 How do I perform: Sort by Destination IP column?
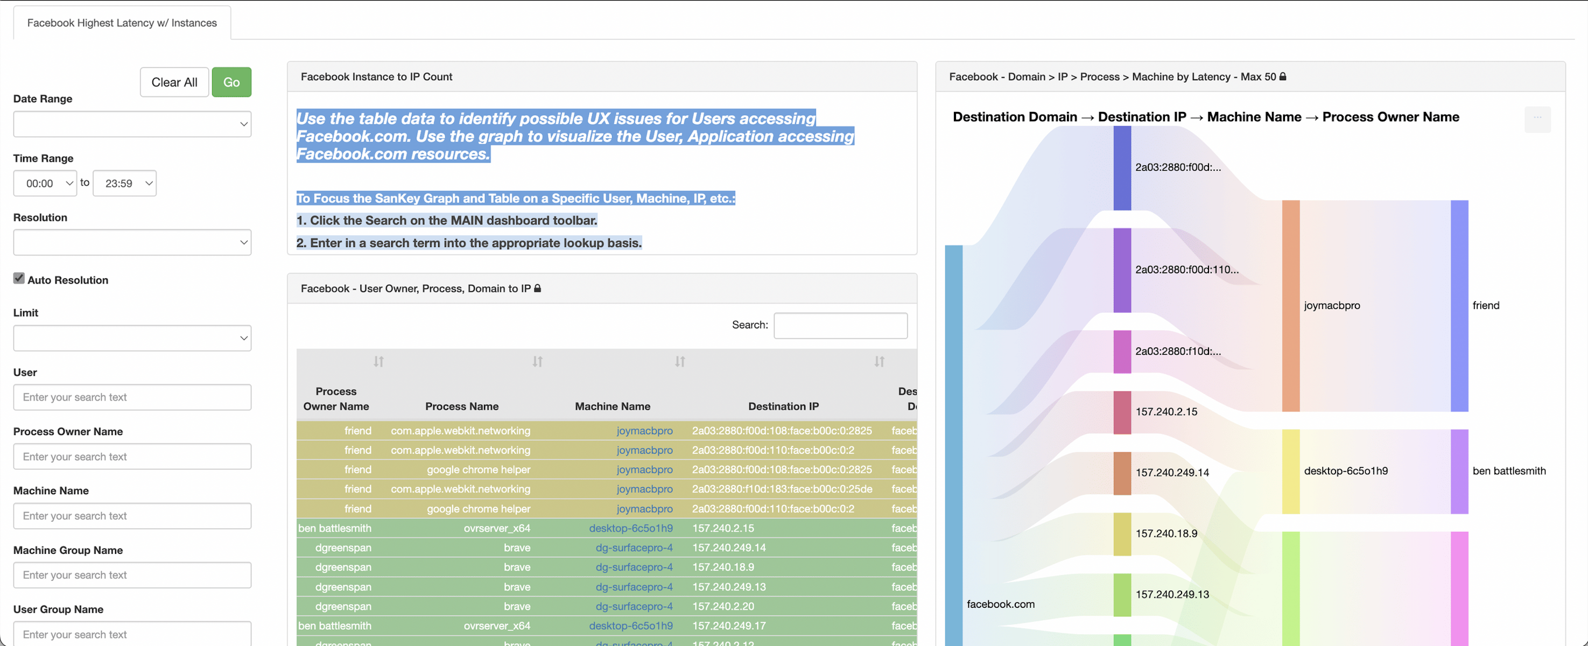(879, 362)
